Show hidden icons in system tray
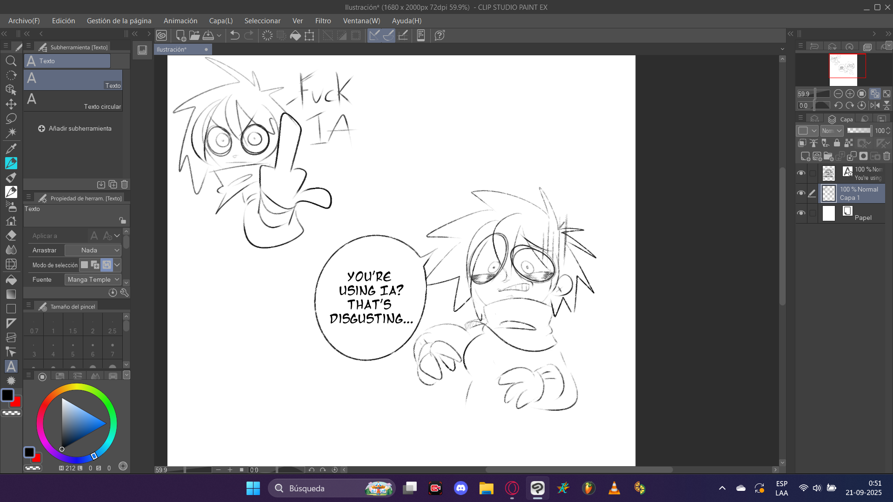The image size is (893, 502). point(722,488)
